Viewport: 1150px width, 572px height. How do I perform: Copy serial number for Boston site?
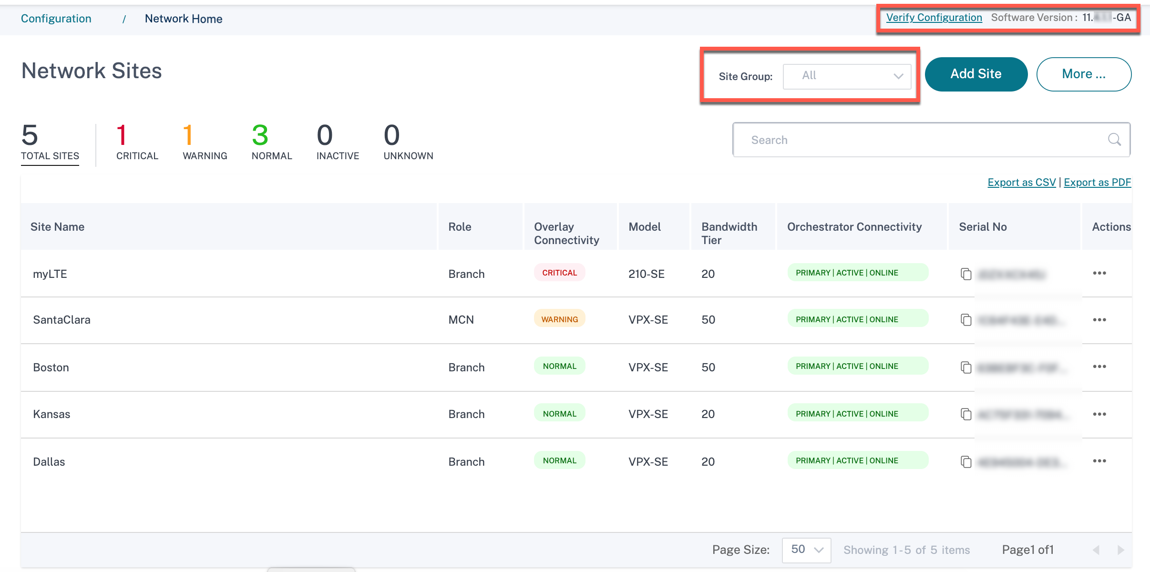click(966, 368)
